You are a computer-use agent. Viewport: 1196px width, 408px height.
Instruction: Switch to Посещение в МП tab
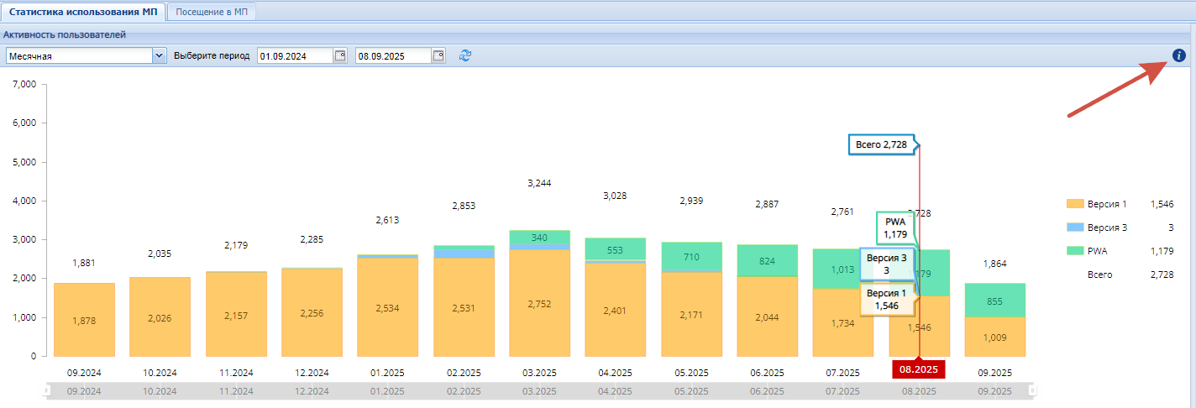[x=211, y=12]
